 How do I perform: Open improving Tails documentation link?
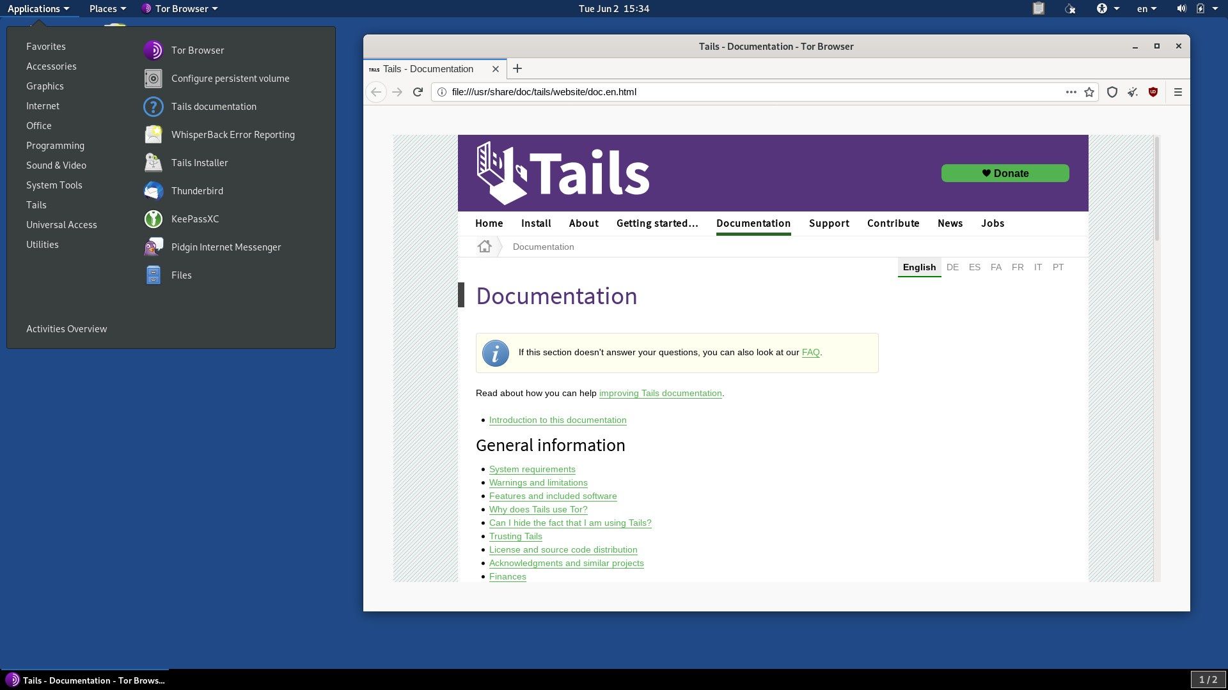click(660, 394)
